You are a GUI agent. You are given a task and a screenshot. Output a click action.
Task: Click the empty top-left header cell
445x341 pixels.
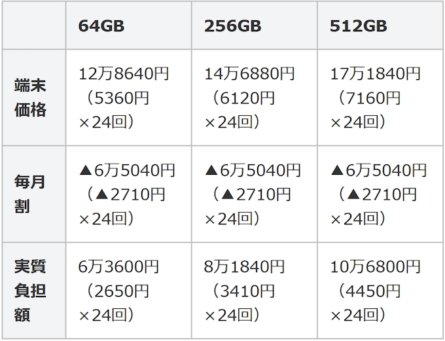(x=33, y=26)
